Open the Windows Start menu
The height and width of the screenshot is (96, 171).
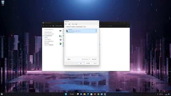(66, 94)
